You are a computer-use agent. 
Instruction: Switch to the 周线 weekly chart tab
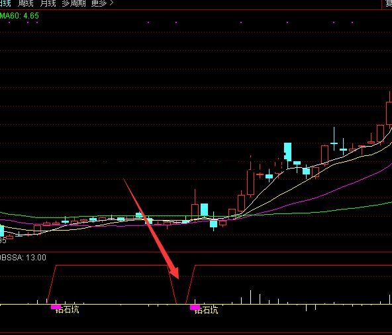click(x=26, y=3)
